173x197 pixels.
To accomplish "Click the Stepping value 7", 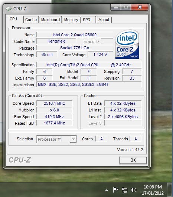I will pos(132,71).
